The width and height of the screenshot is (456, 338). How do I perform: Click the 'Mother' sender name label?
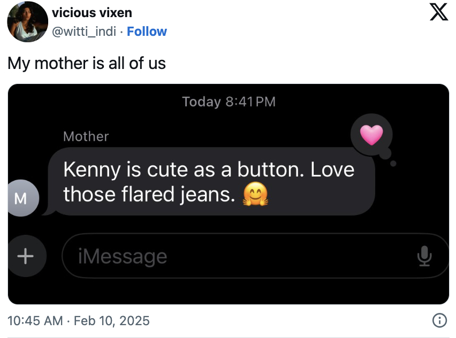pyautogui.click(x=86, y=136)
